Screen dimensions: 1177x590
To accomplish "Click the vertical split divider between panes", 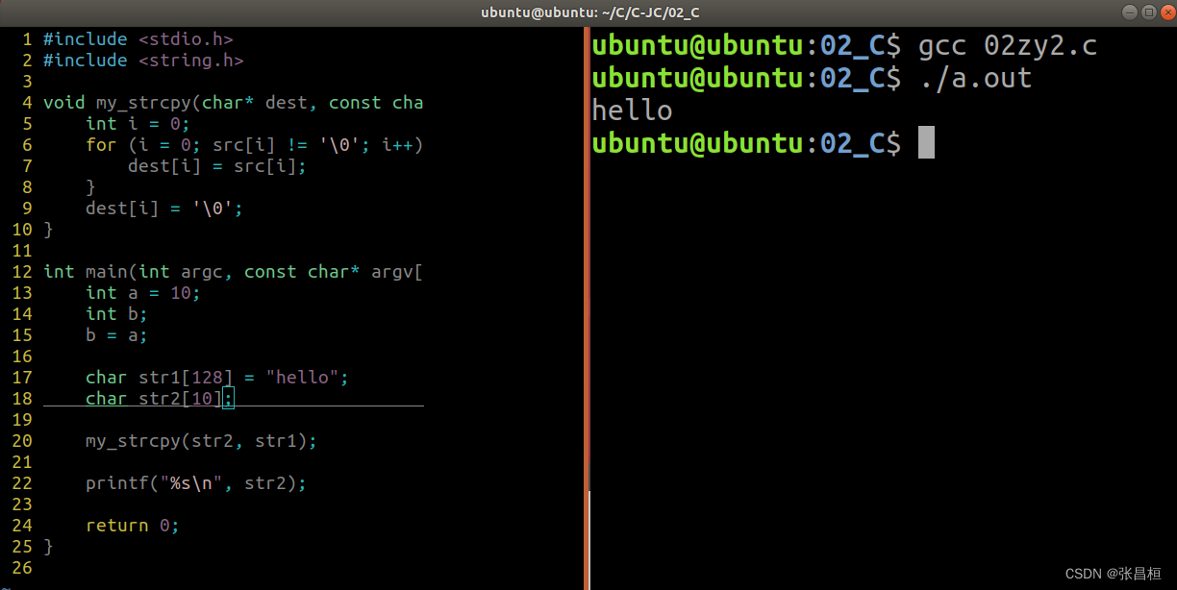I will pyautogui.click(x=586, y=288).
